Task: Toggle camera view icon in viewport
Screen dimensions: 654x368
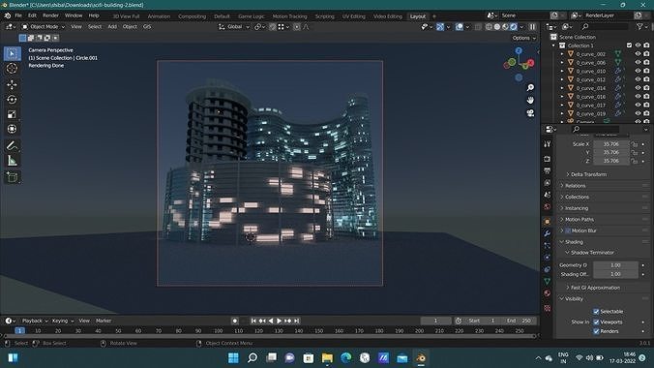Action: [530, 113]
